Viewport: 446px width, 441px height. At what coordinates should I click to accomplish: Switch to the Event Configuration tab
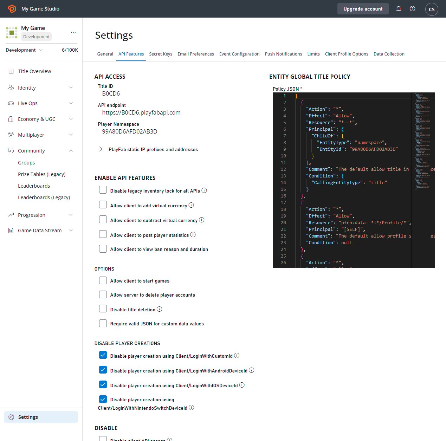click(x=239, y=54)
